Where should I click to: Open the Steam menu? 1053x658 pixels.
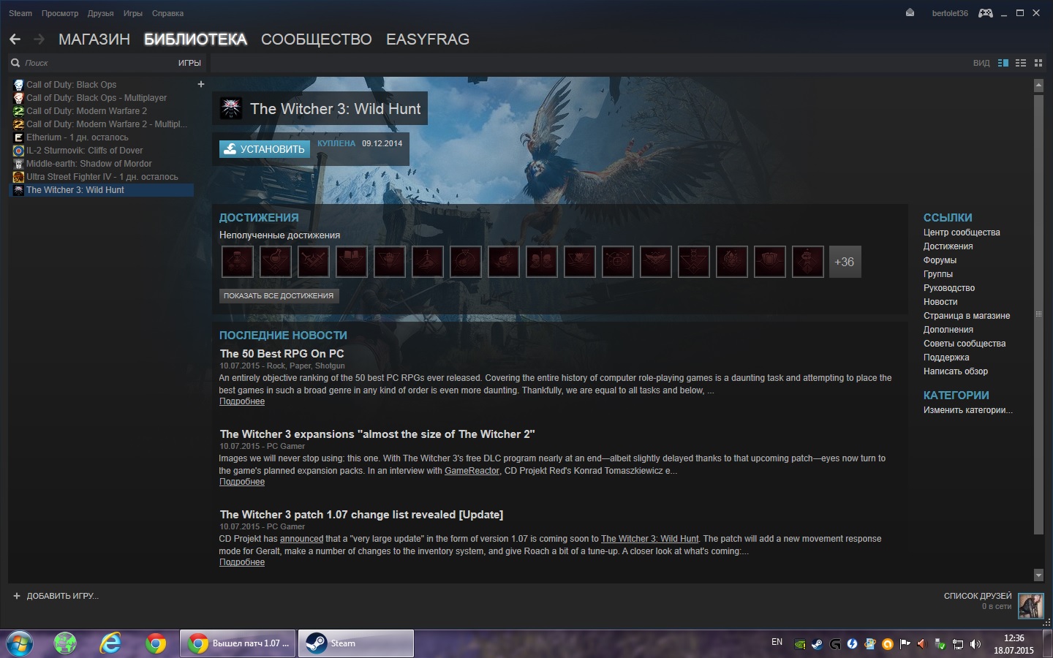(x=20, y=13)
